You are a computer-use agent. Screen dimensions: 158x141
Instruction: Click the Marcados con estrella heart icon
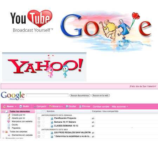point(9,122)
